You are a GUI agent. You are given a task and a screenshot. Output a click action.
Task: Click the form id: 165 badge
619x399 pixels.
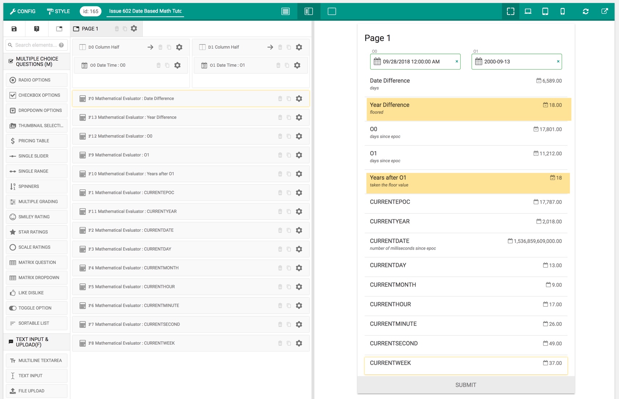(91, 11)
